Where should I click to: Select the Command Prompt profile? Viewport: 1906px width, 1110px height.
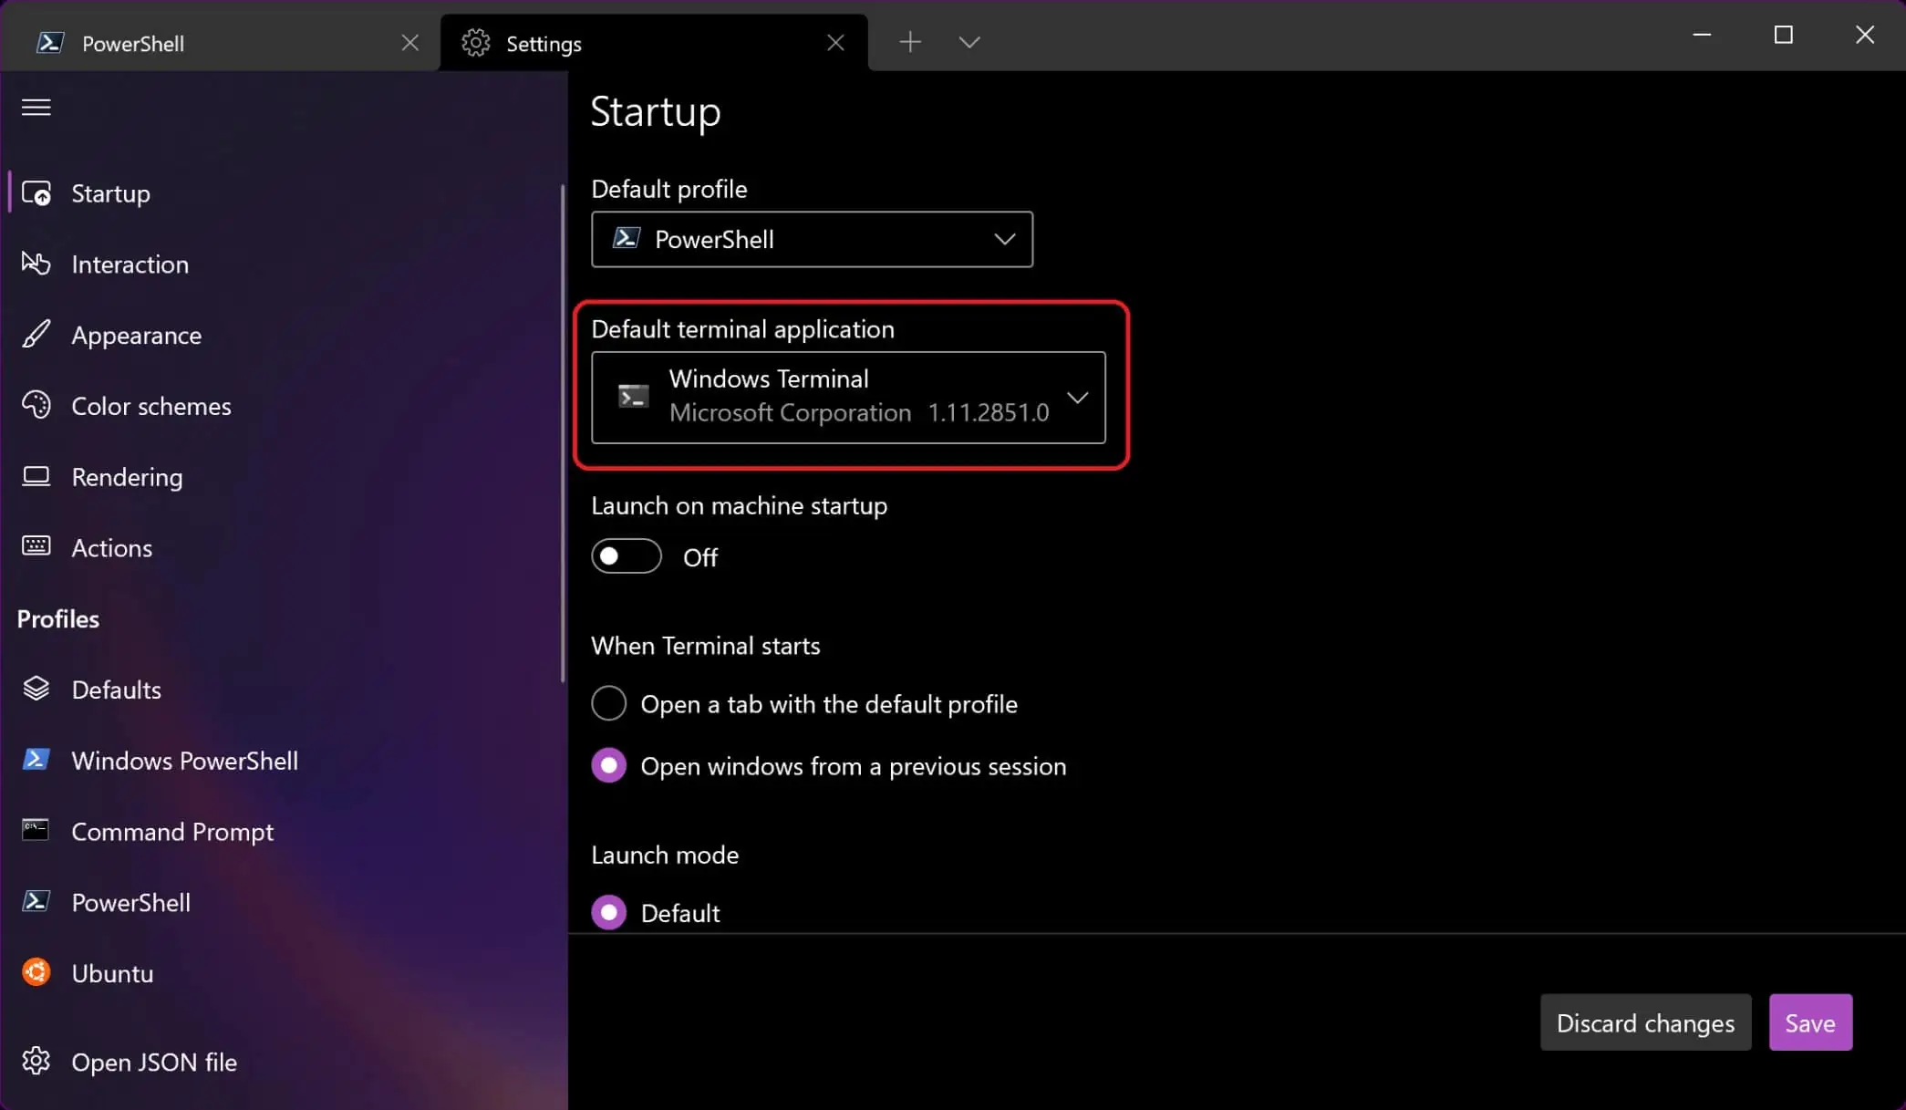click(x=171, y=831)
